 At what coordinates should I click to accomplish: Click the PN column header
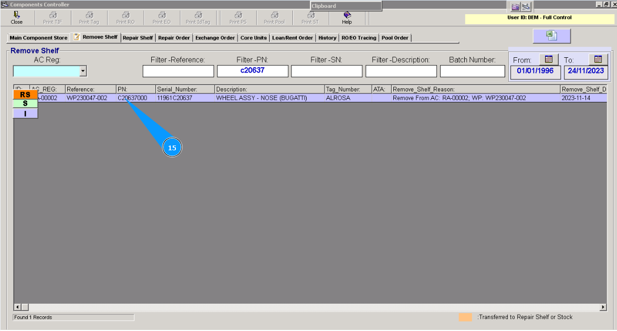(x=136, y=89)
